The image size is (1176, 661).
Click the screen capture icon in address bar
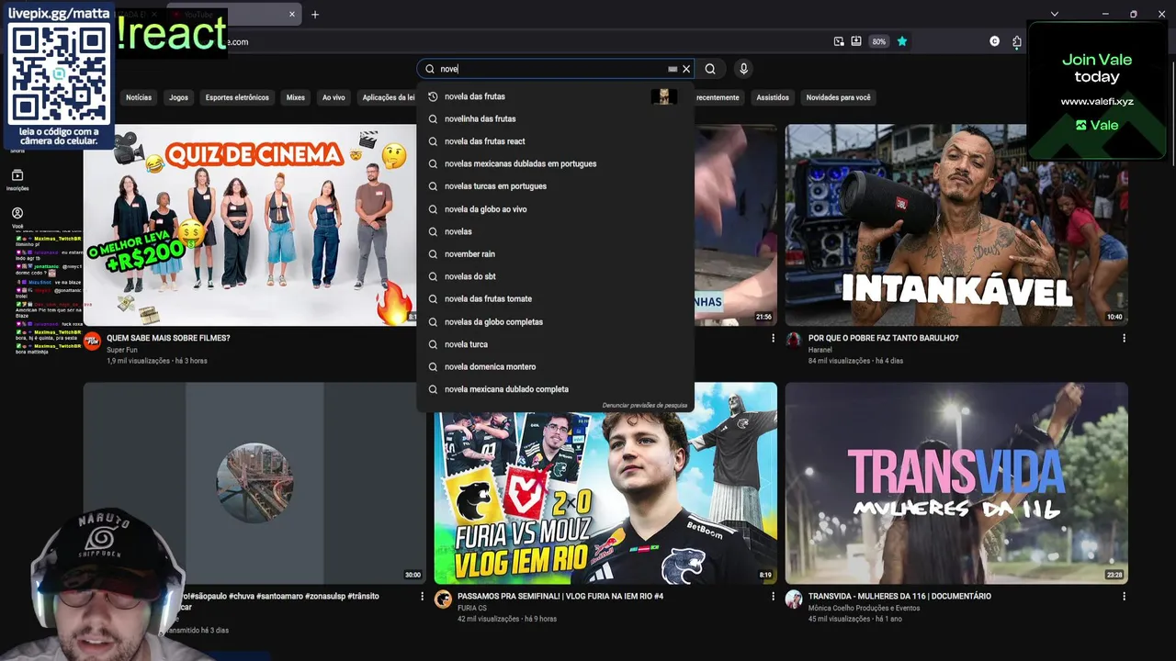point(839,41)
